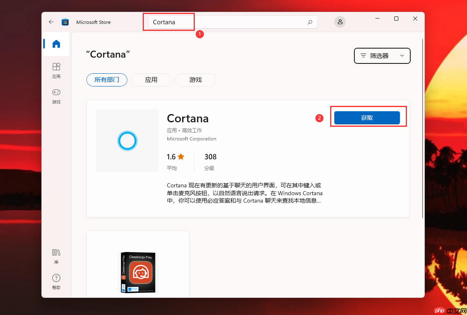
Task: Go back with the arrow icon
Action: [x=51, y=22]
